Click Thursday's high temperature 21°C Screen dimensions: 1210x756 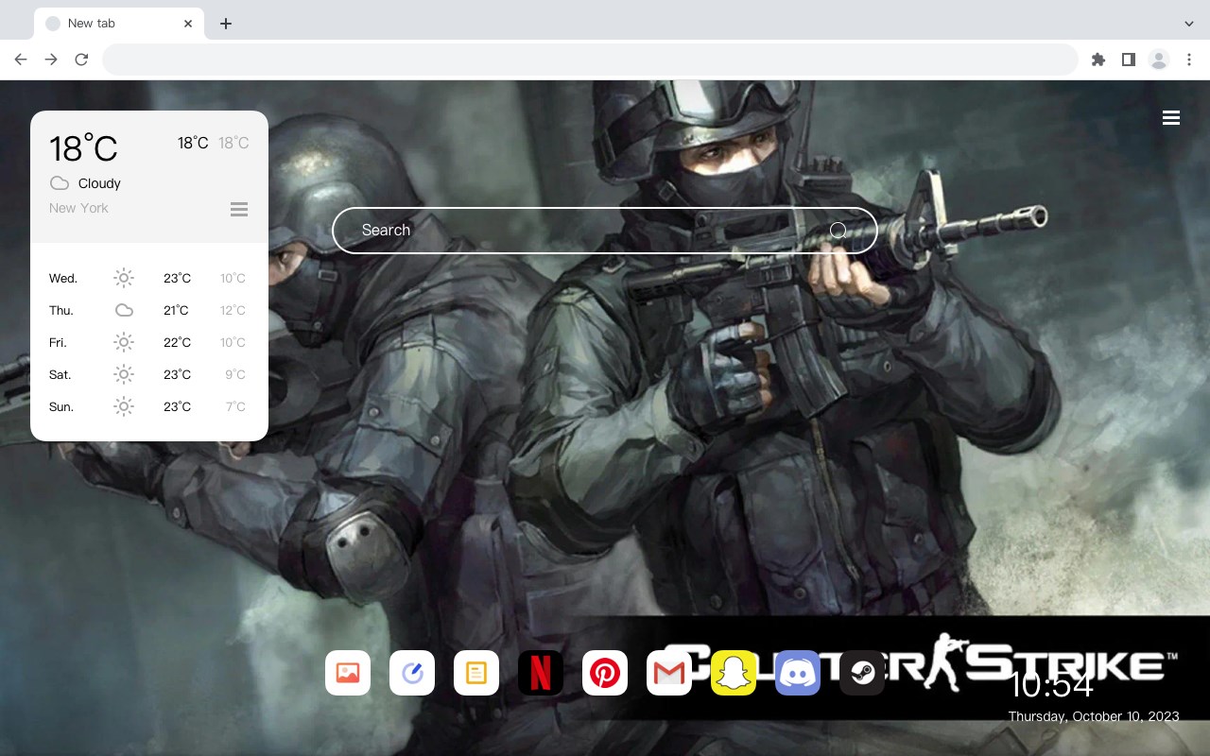(x=177, y=310)
